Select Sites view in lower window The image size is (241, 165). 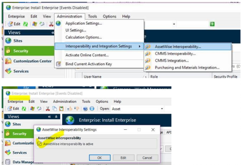[x=17, y=124]
